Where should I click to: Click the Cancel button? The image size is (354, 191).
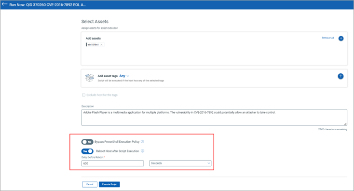click(90, 184)
